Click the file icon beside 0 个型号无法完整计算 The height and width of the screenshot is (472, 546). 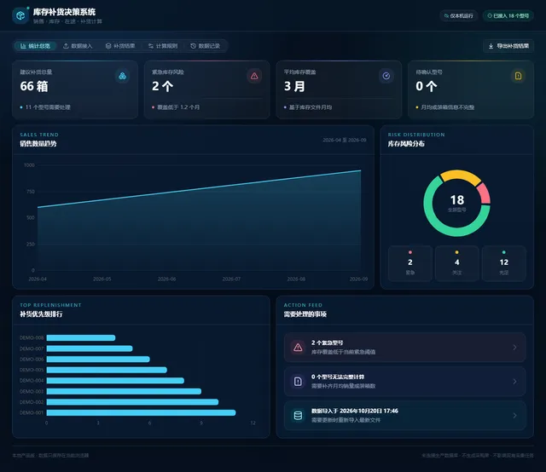(x=298, y=381)
